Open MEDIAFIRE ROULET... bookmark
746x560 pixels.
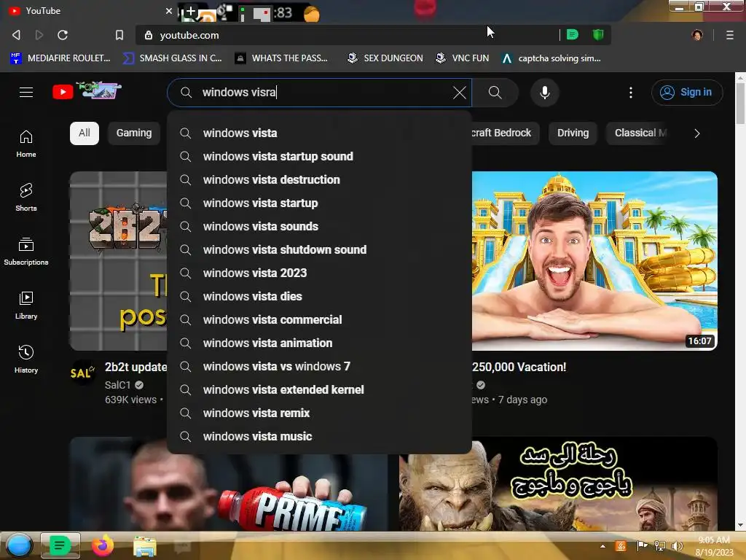pos(60,58)
